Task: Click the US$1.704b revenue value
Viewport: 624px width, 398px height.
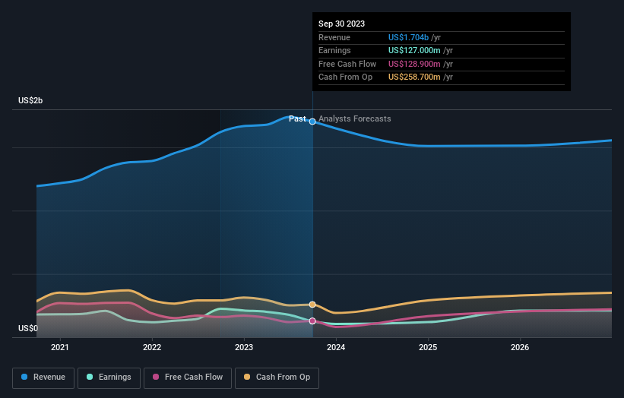Action: [x=408, y=37]
